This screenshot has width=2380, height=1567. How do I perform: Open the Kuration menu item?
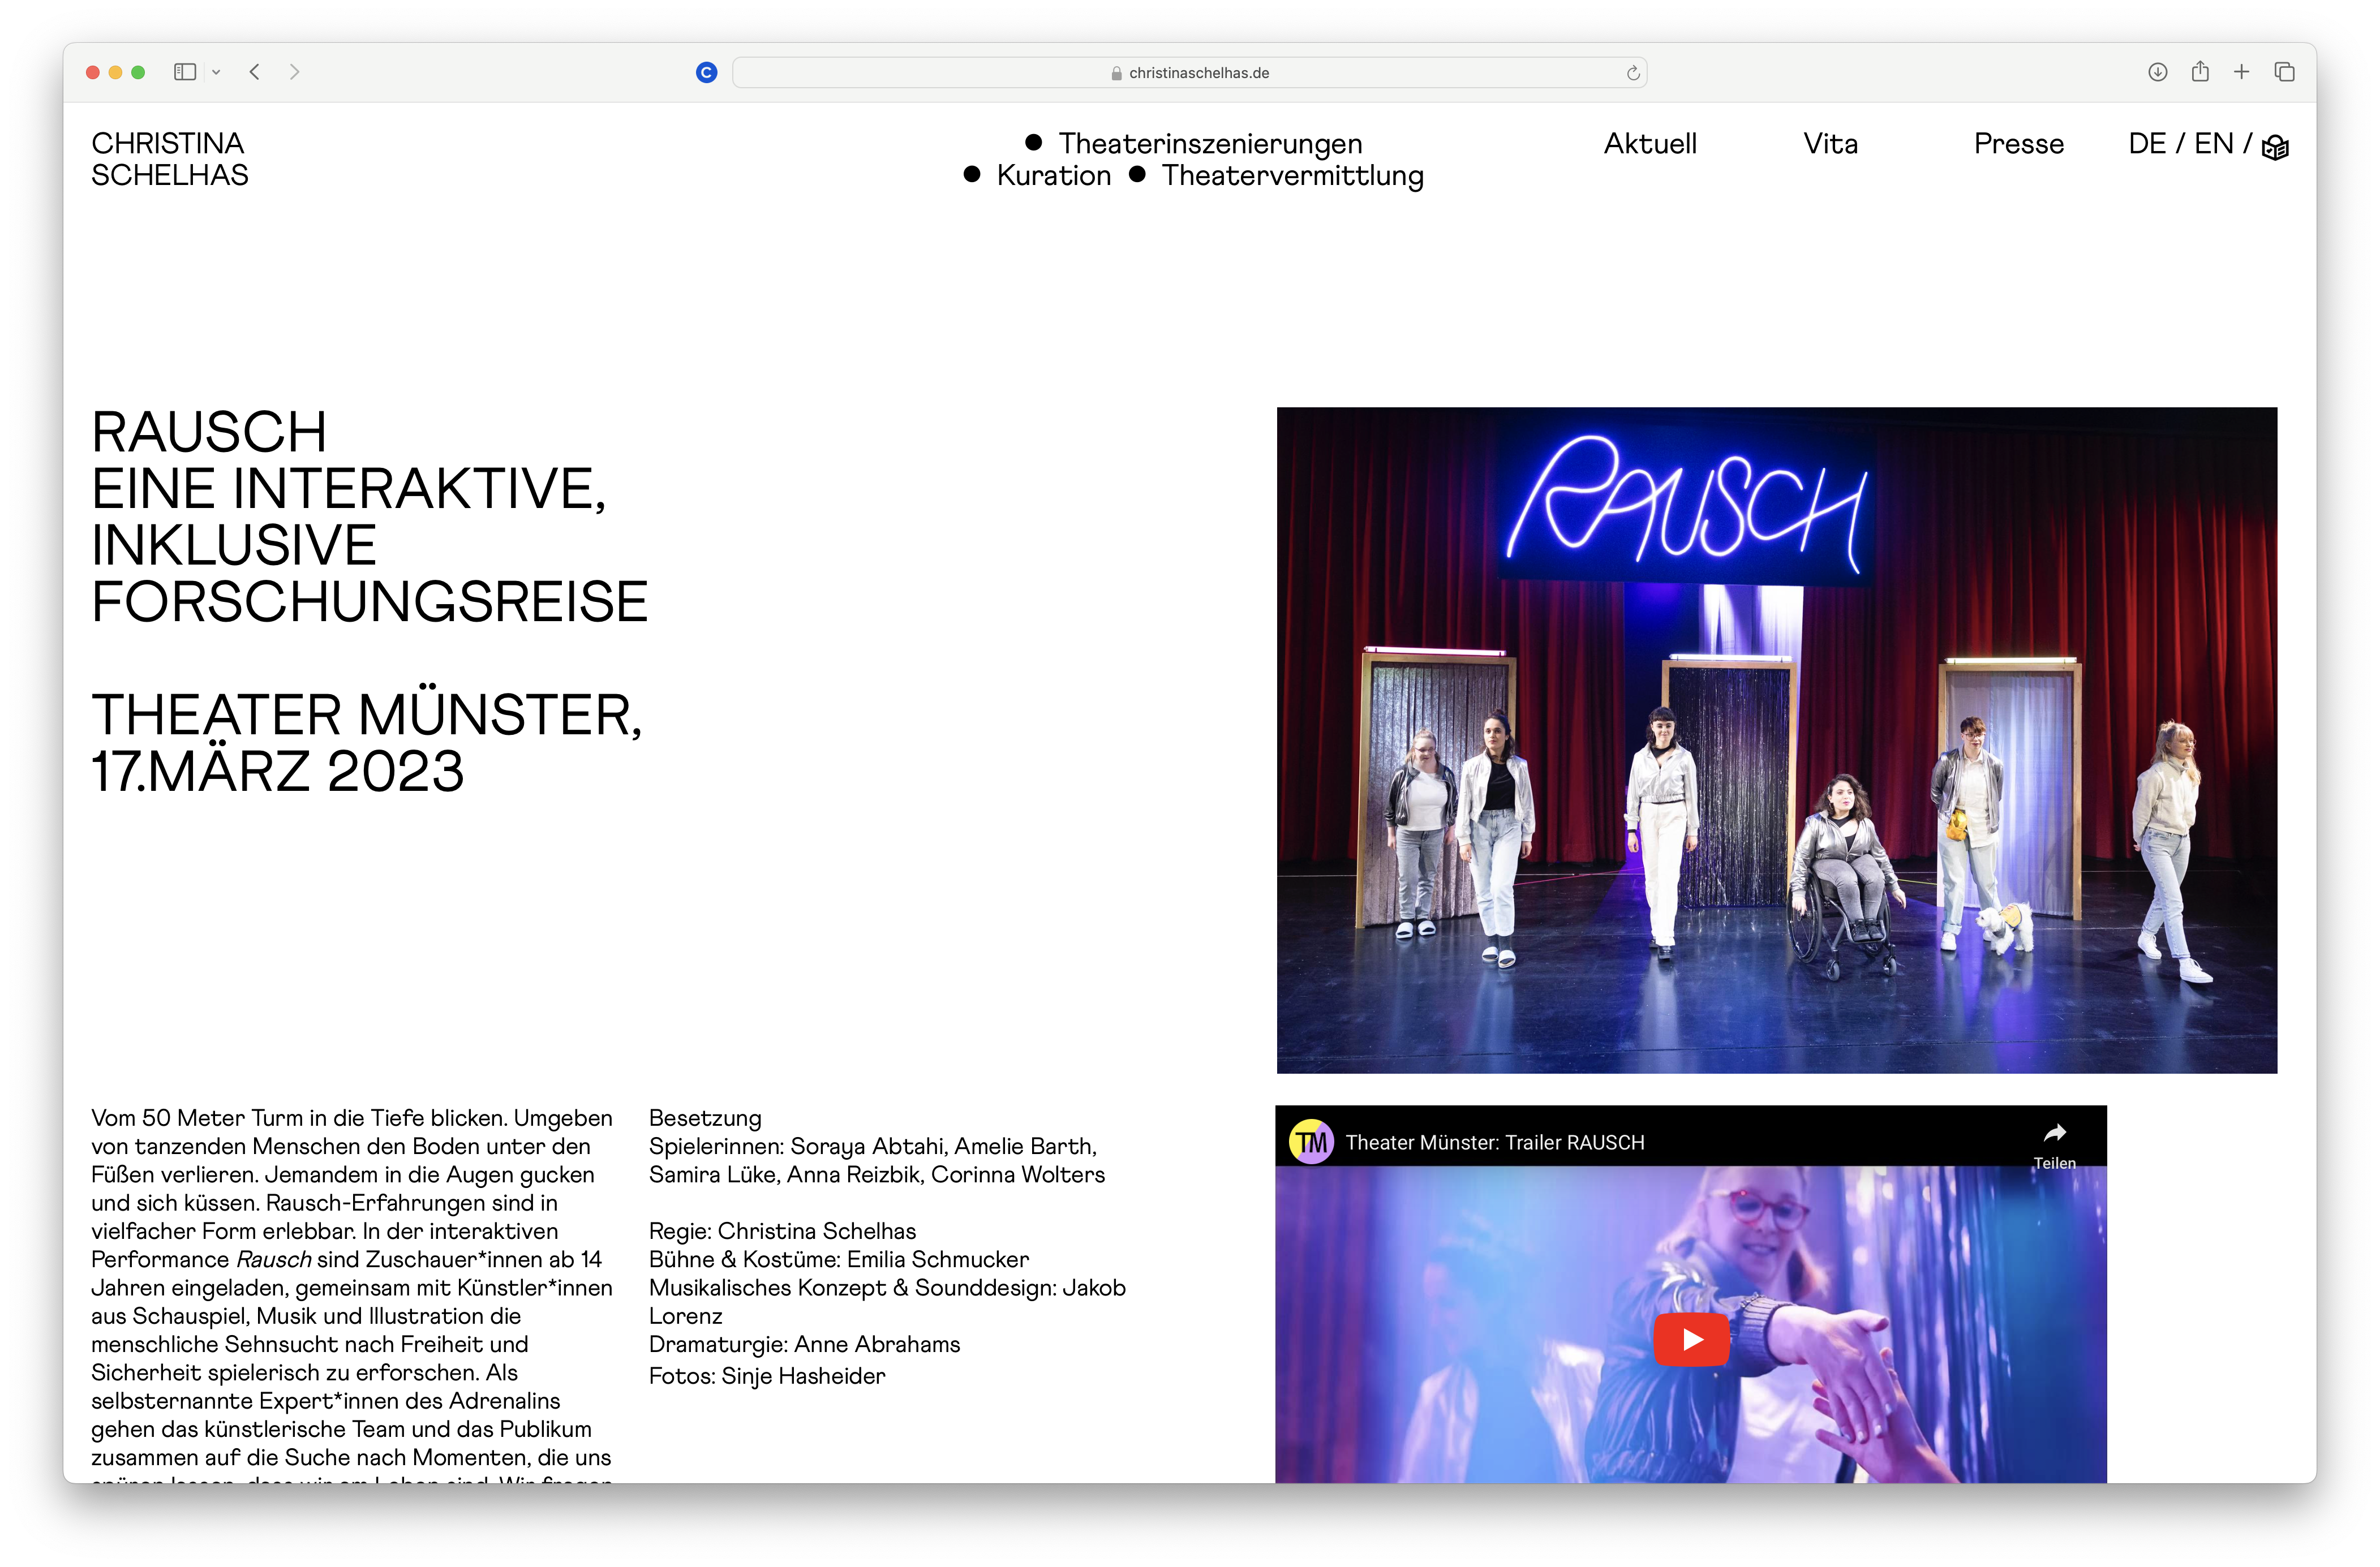(x=1053, y=176)
